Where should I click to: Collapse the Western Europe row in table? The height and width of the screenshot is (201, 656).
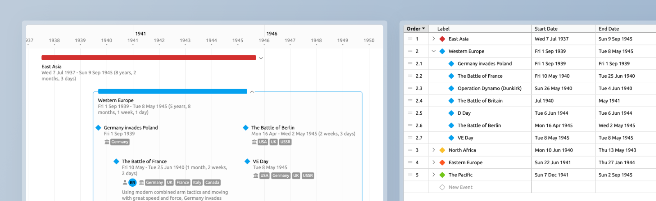click(x=434, y=51)
